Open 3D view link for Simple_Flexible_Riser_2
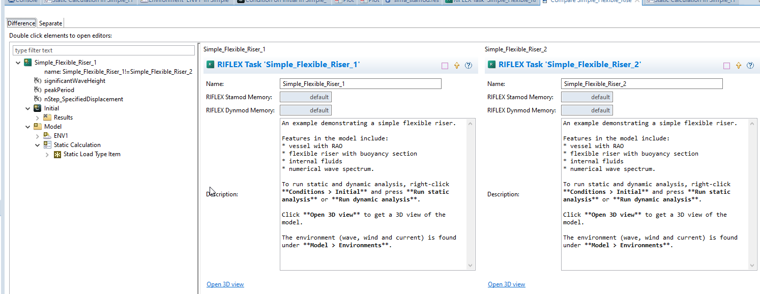Image resolution: width=760 pixels, height=294 pixels. pyautogui.click(x=506, y=284)
